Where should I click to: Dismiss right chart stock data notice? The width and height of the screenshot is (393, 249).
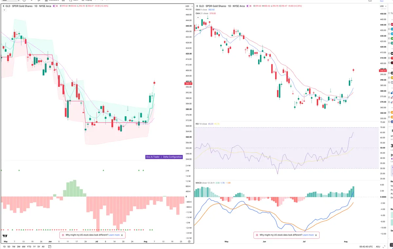point(316,235)
